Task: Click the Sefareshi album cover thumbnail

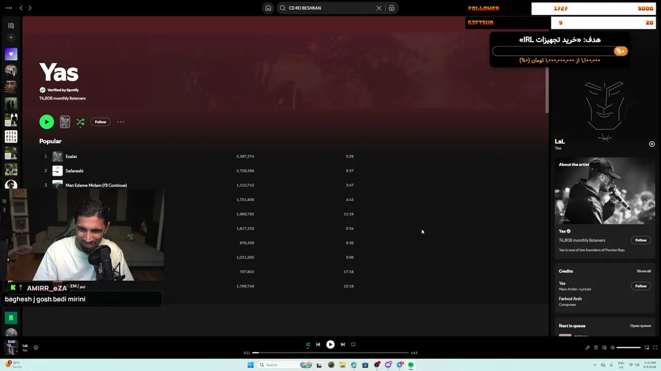Action: (x=57, y=171)
